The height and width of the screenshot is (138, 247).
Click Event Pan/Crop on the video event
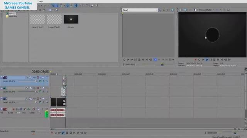(64, 101)
